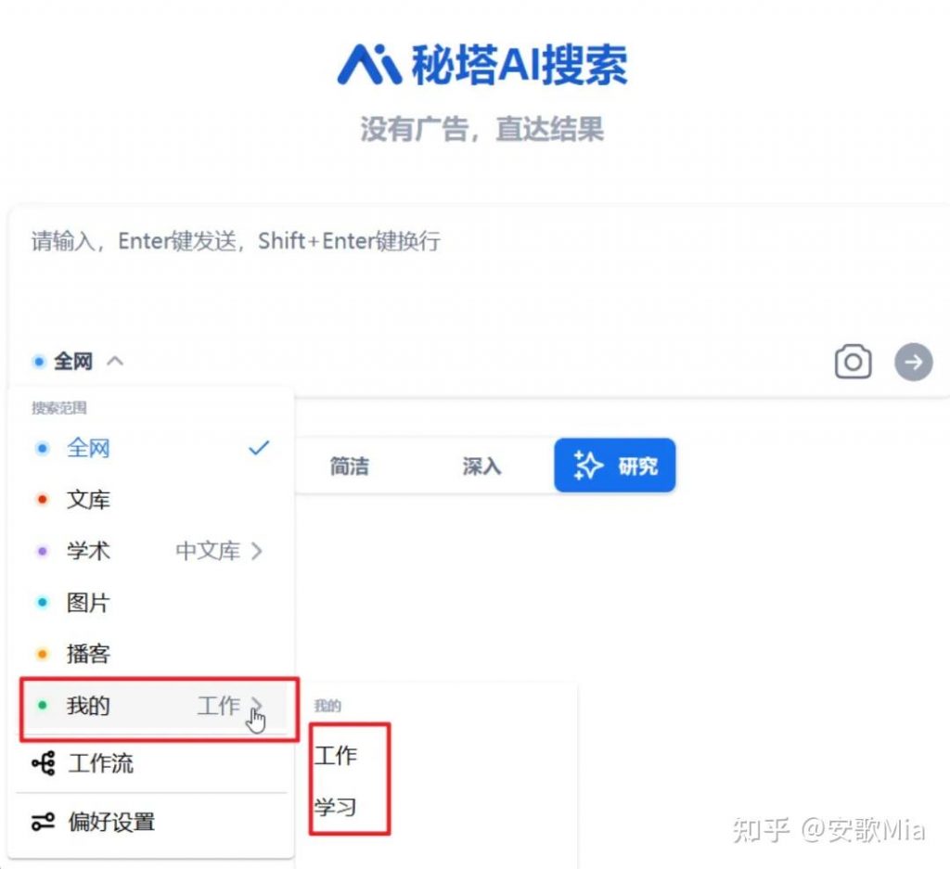This screenshot has width=950, height=869.
Task: Click the green dot beside 我的
Action: (44, 705)
